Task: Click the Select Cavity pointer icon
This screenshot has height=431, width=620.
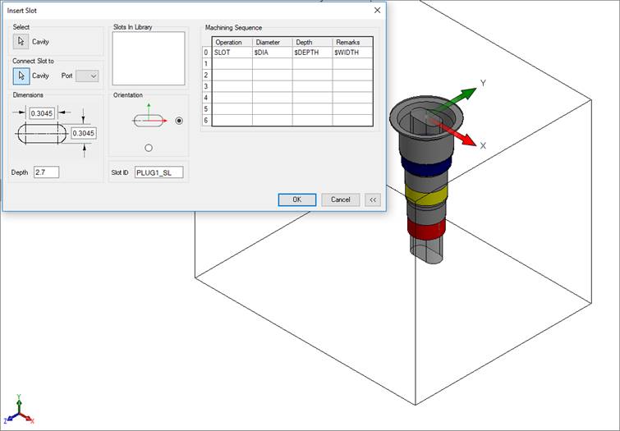Action: (21, 42)
